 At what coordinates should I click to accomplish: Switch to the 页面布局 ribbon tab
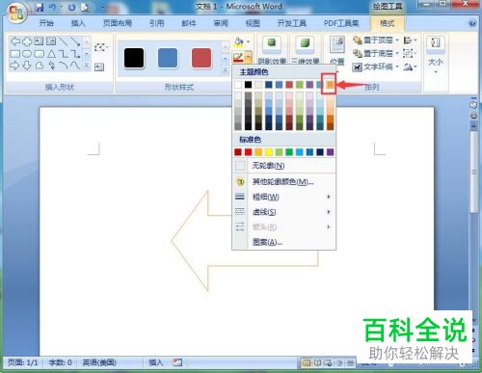pos(118,23)
